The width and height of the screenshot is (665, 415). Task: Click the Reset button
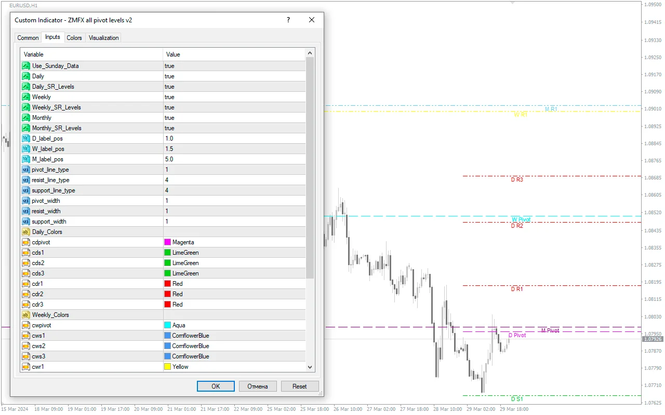click(x=300, y=386)
